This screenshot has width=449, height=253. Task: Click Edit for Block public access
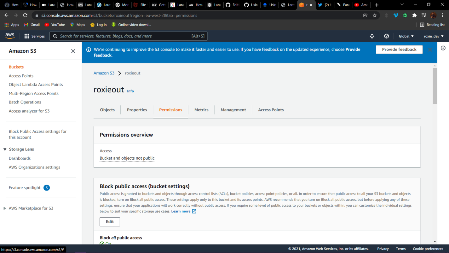point(110,221)
